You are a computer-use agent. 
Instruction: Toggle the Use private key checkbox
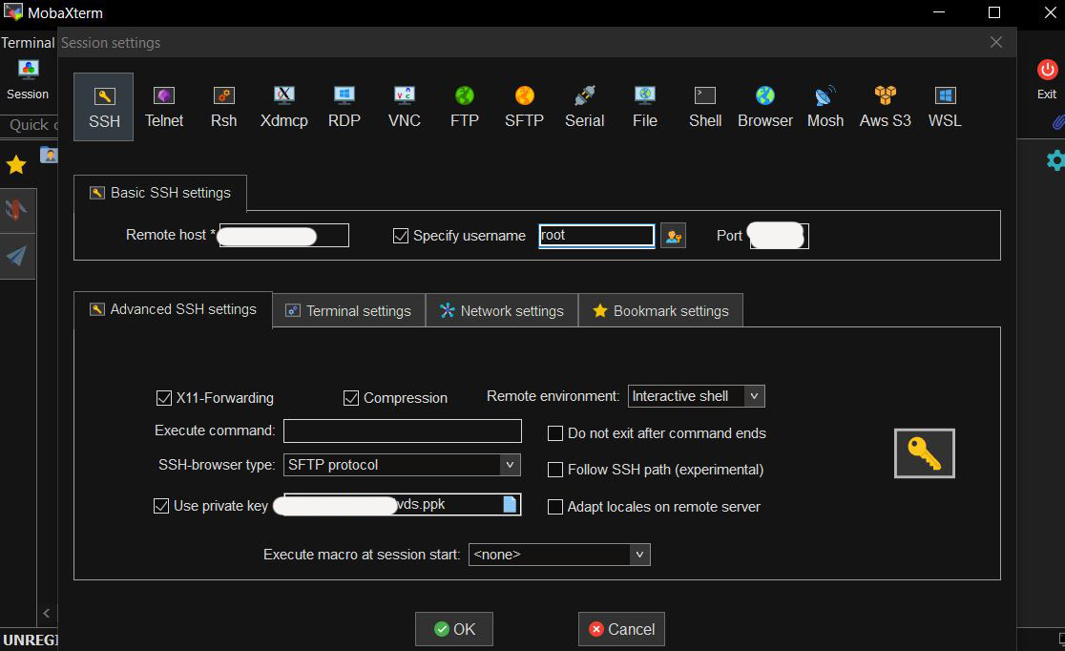pyautogui.click(x=161, y=506)
